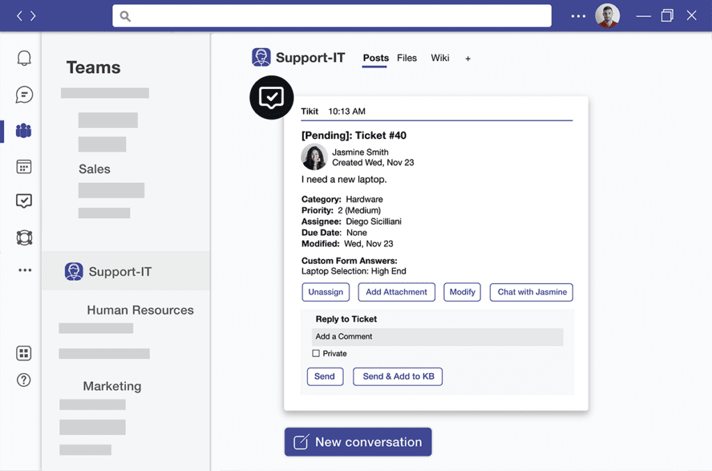The height and width of the screenshot is (471, 712).
Task: Click the ticket title '[Pending]: Ticket #40'
Action: pos(354,136)
